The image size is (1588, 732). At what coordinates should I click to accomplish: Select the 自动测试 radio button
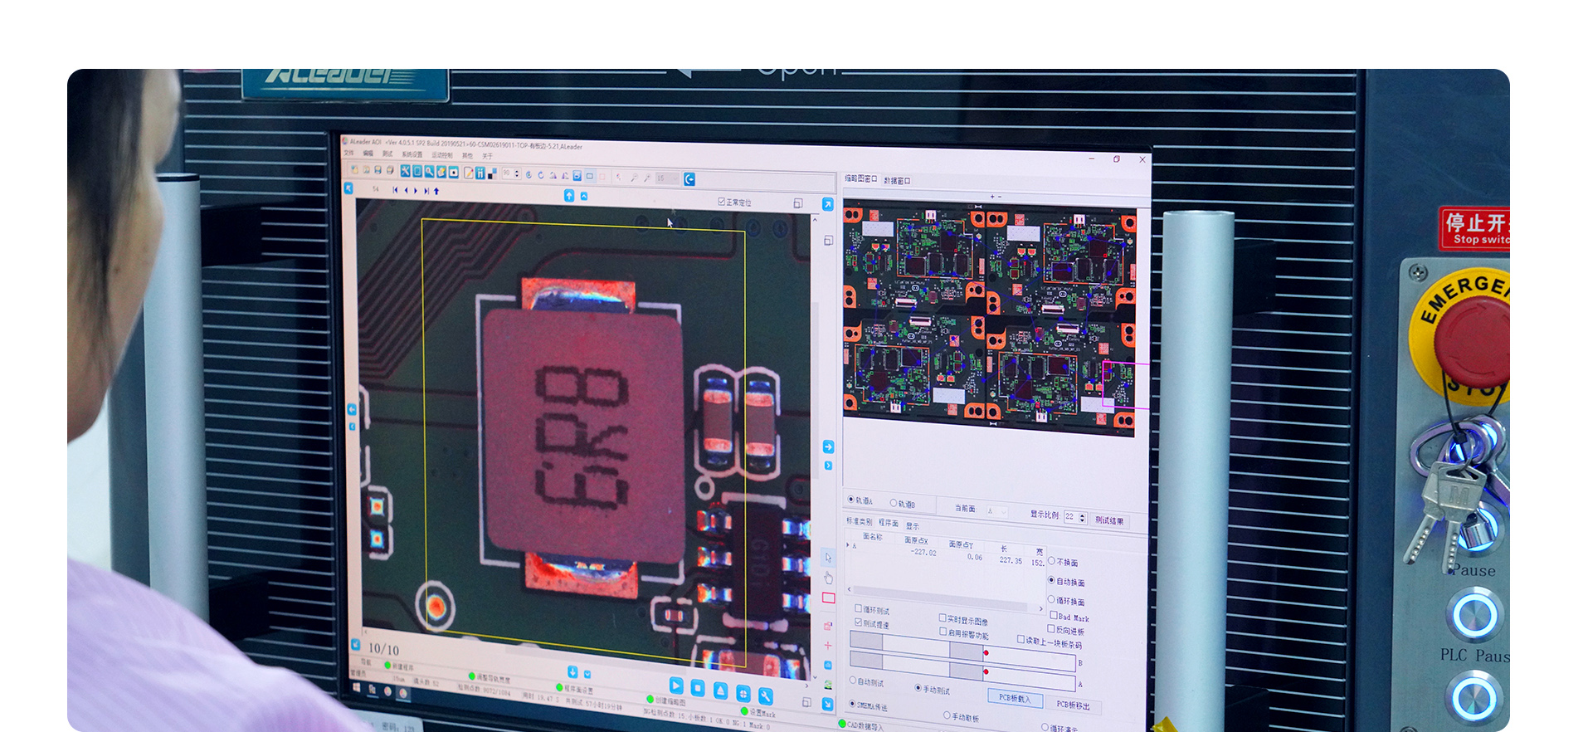tap(853, 681)
